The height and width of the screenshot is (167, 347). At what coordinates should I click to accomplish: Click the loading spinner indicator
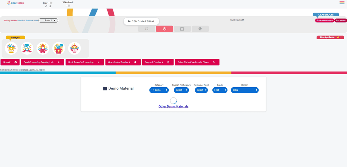(173, 101)
